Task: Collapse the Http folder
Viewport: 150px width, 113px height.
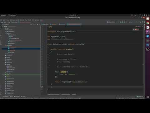Action: pos(6,33)
